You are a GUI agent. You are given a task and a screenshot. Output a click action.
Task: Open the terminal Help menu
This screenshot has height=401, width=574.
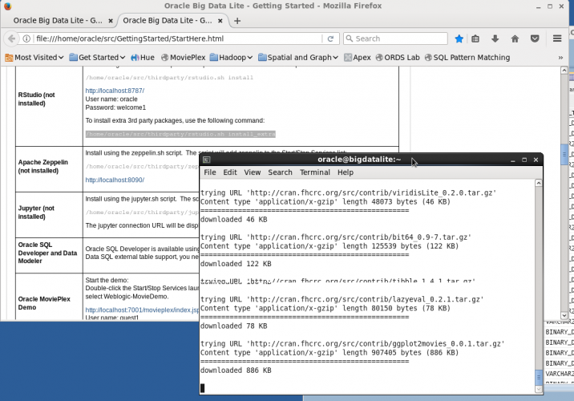tap(346, 172)
